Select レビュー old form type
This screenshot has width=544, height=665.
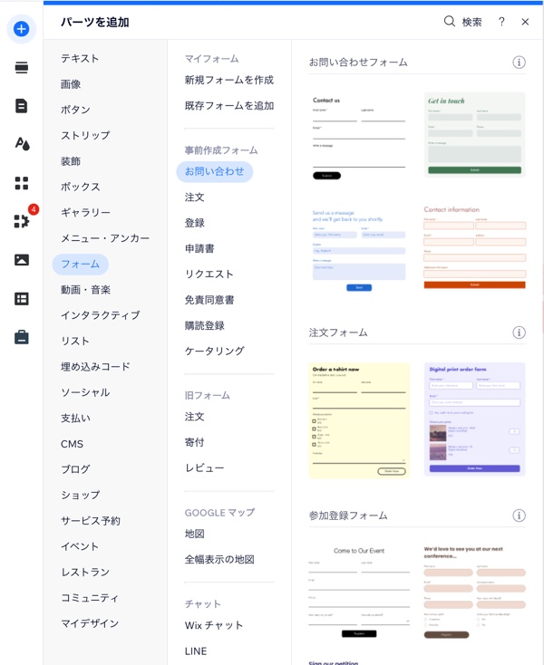[x=205, y=468]
